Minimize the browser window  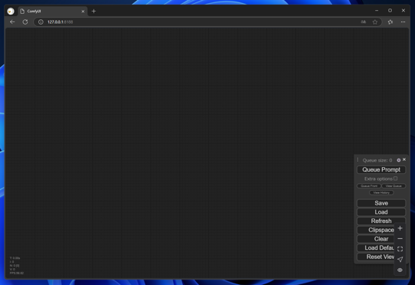pos(377,11)
